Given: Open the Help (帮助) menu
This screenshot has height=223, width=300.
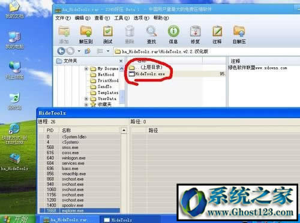Looking at the screenshot, I should 161,18.
